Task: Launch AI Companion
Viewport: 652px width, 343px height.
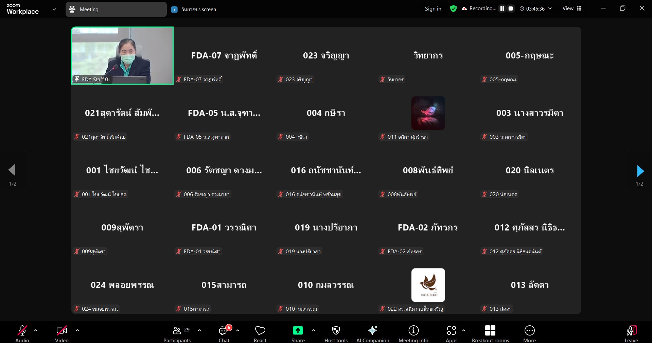Action: point(373,333)
